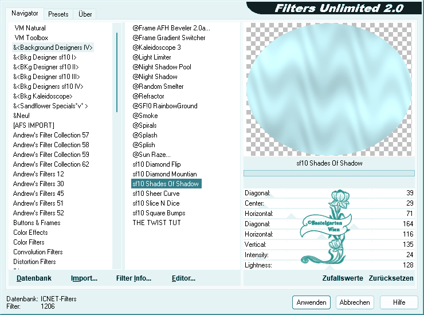Select &<Bkg Designer sf10 I> category
Viewport: 424px width, 315px height.
tap(45, 57)
